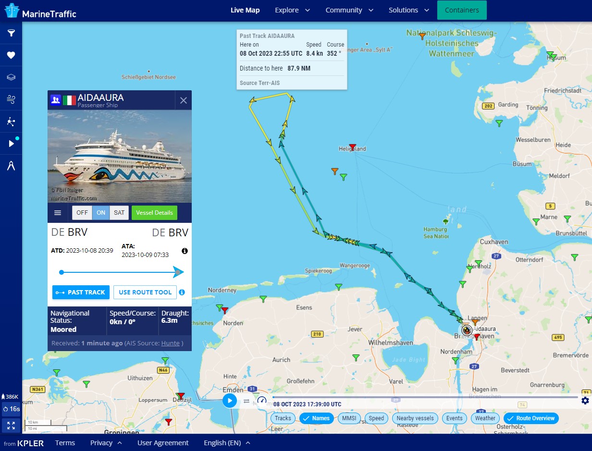Image resolution: width=592 pixels, height=451 pixels.
Task: Expand the Privacy footer menu
Action: [x=106, y=443]
